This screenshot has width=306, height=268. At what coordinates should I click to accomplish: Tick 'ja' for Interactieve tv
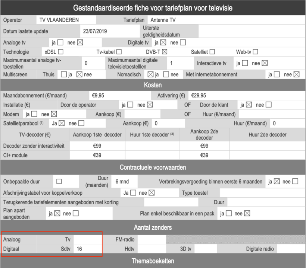(x=245, y=63)
